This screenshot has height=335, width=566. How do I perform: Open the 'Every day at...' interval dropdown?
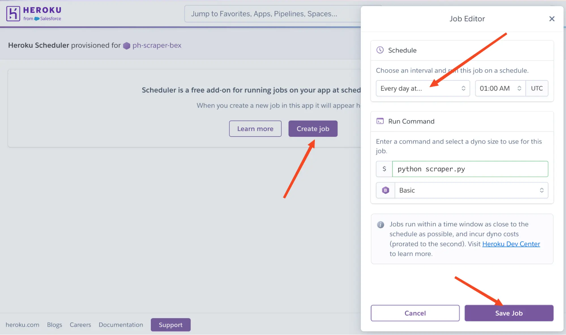422,88
